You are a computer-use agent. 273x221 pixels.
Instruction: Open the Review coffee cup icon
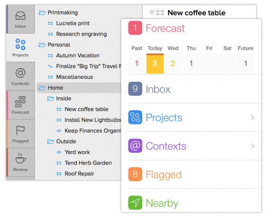click(20, 158)
